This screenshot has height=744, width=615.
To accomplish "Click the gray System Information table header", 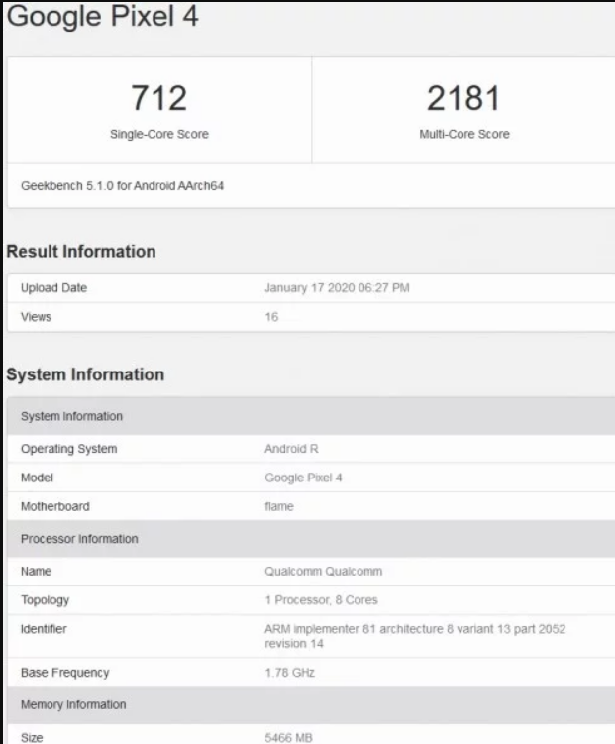I will [x=311, y=416].
